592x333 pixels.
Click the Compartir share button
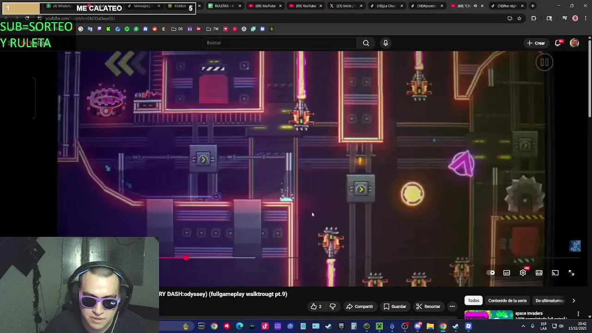pos(360,307)
